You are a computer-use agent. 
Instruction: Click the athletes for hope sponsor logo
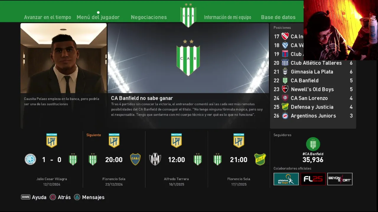click(x=286, y=179)
